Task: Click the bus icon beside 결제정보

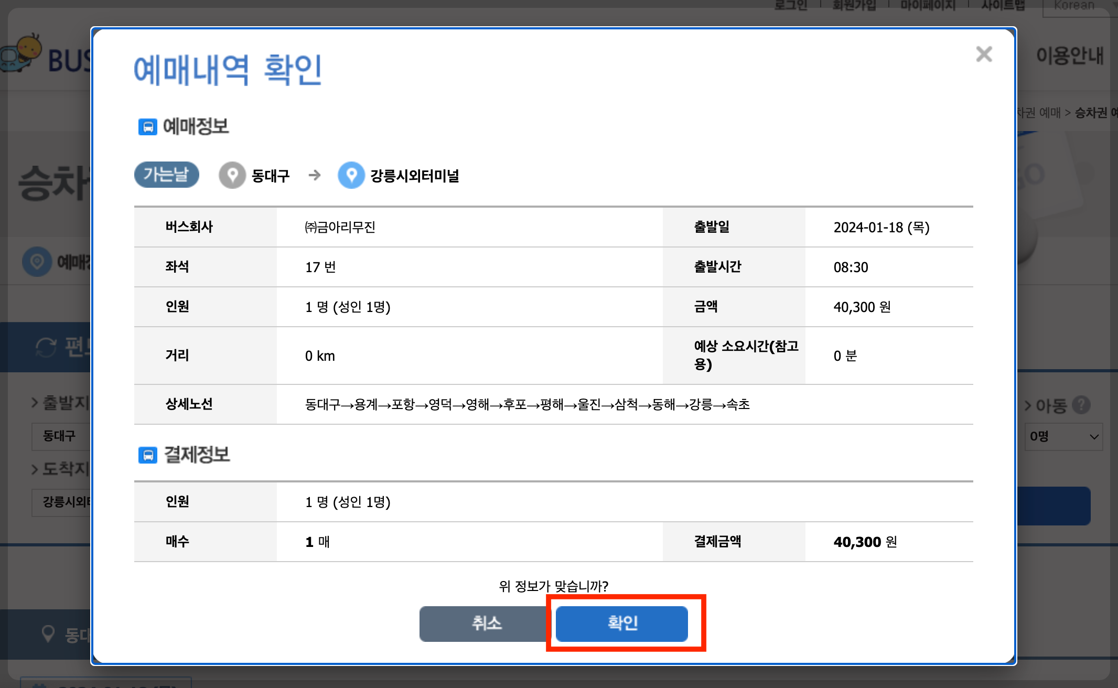Action: 148,455
